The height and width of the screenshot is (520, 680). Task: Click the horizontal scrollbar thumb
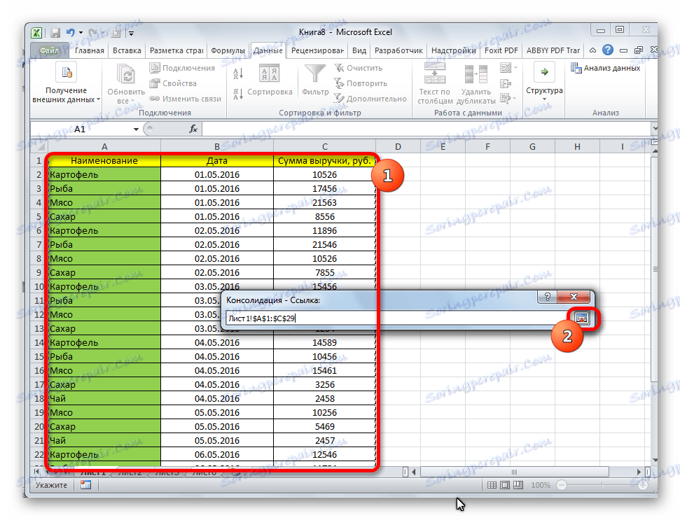[514, 472]
